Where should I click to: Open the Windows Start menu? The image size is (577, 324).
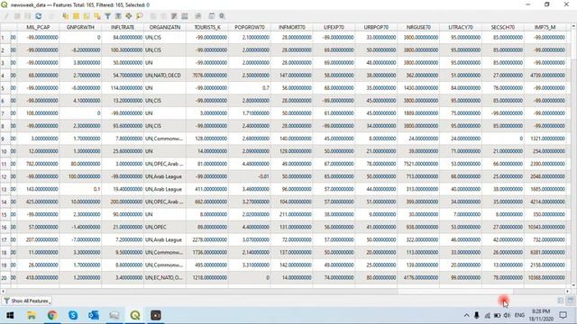(10, 315)
